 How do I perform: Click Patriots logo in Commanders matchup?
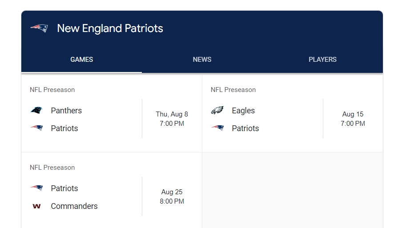point(36,188)
